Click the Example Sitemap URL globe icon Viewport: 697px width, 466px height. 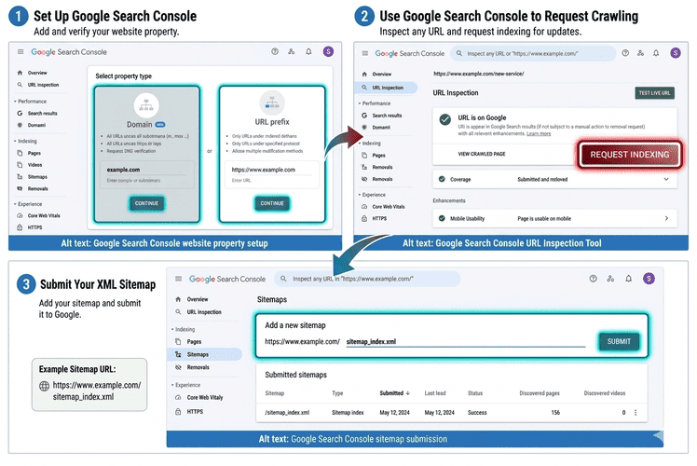tap(44, 386)
